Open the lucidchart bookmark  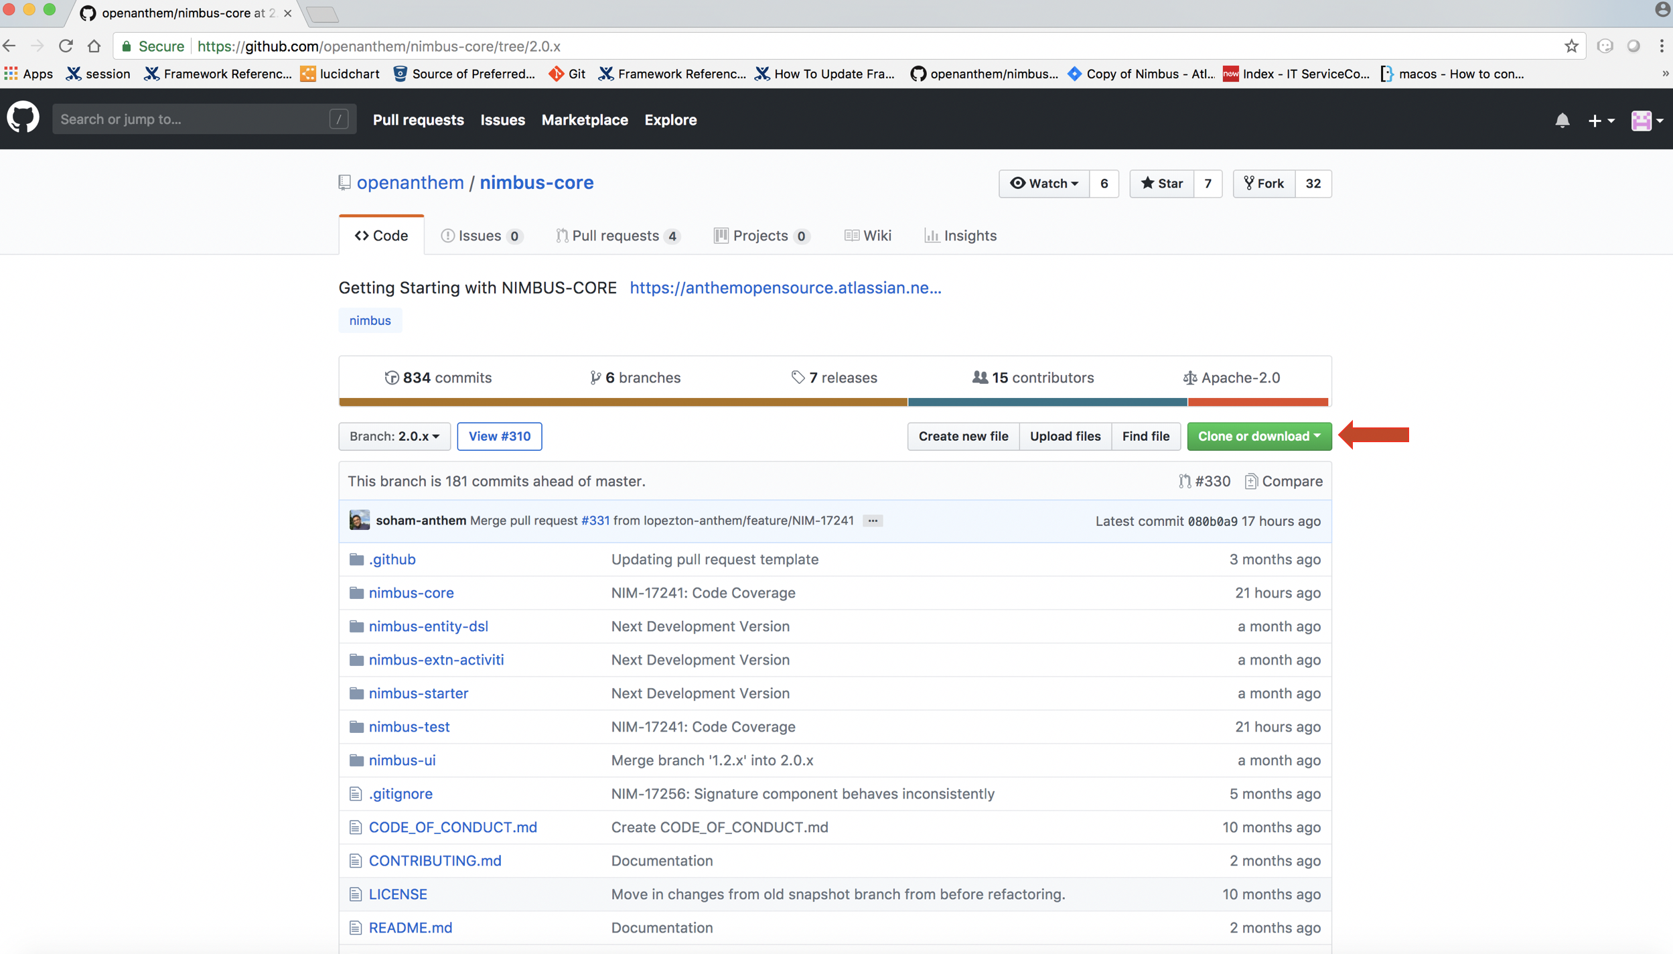tap(340, 74)
